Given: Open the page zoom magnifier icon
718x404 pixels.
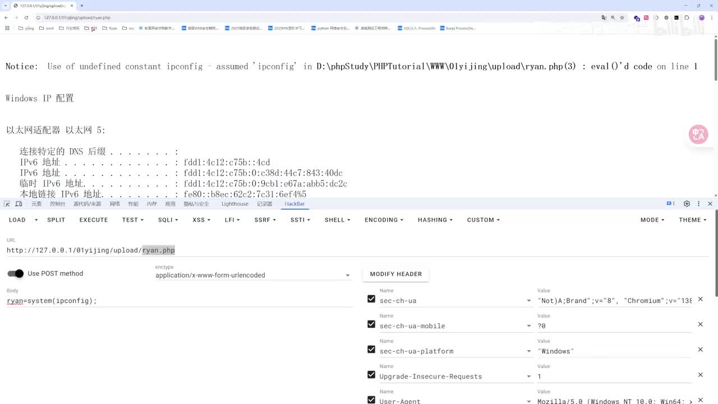Looking at the screenshot, I should click(613, 17).
